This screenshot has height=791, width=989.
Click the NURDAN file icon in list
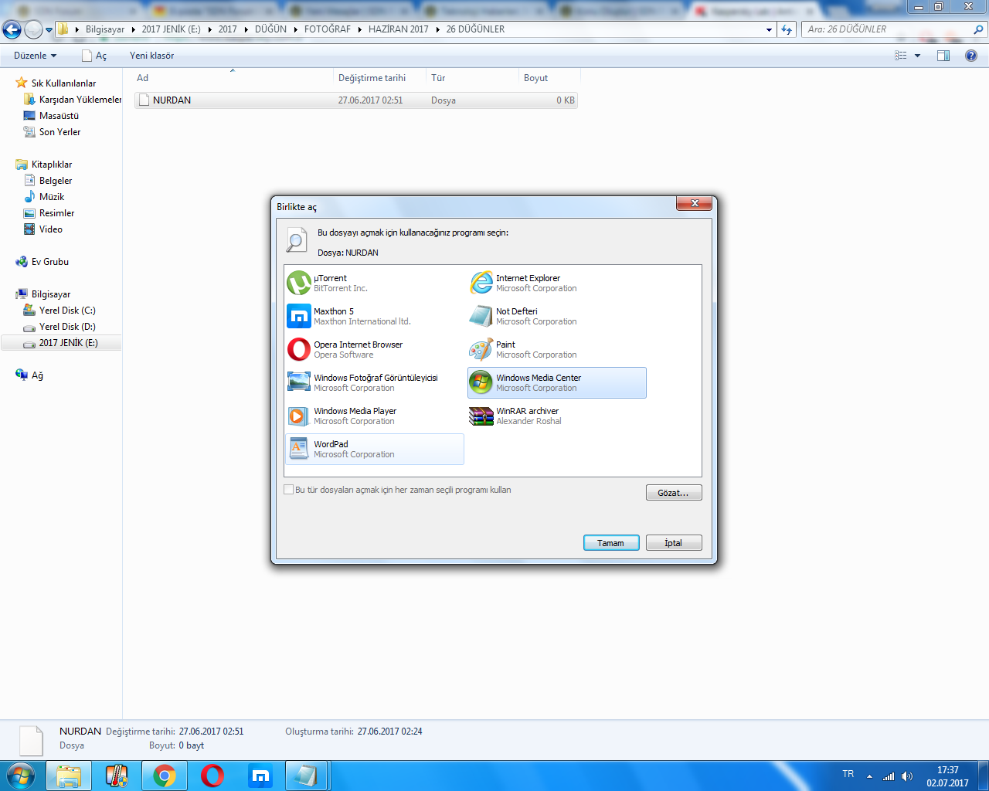144,100
